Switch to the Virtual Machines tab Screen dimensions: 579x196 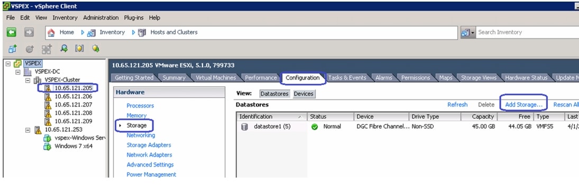tap(216, 78)
